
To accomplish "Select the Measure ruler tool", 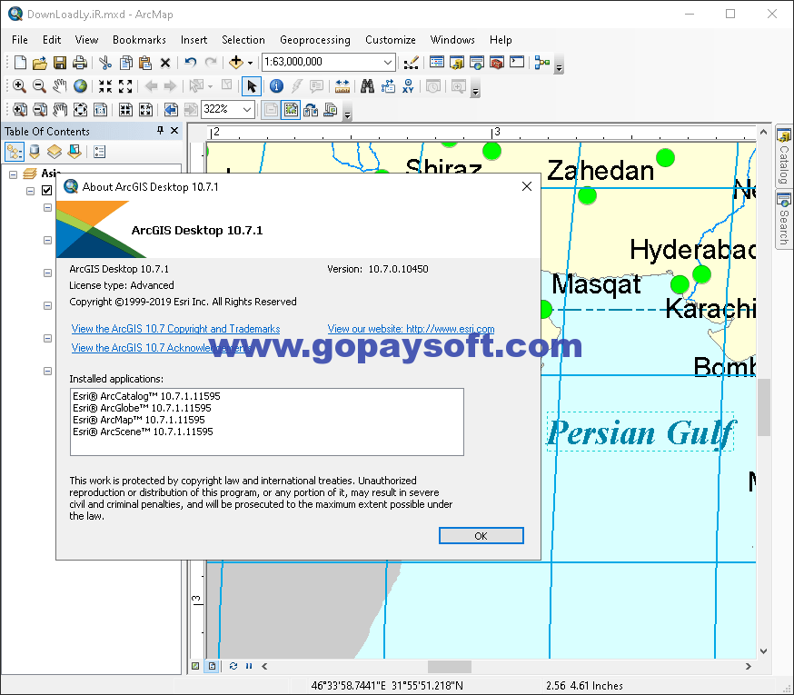I will 342,86.
